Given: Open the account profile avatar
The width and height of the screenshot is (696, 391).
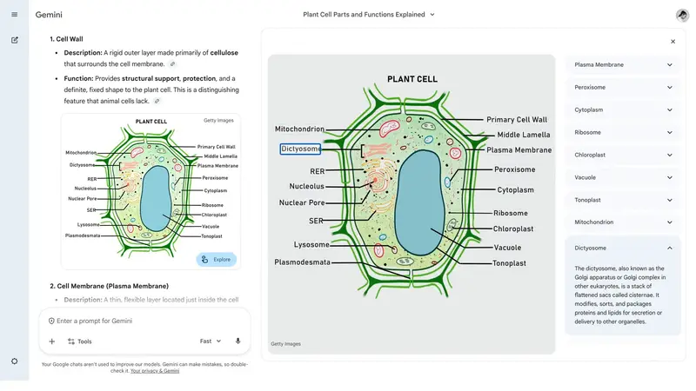Looking at the screenshot, I should (682, 15).
